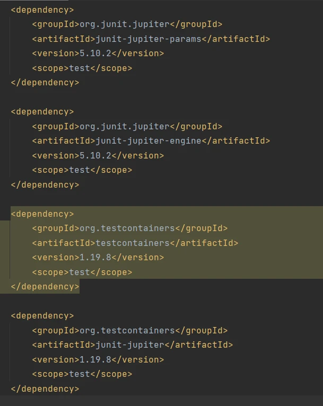Click the testcontainers artifactId value
323x406 pixels.
pyautogui.click(x=132, y=243)
